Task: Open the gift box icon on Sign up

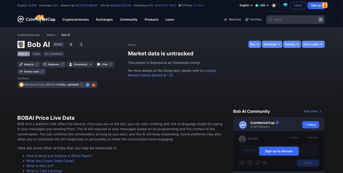Action: 325,5
